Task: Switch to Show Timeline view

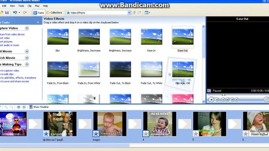Action: (39, 107)
